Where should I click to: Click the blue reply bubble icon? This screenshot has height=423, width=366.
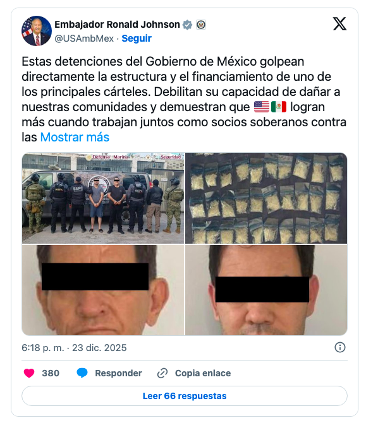(82, 373)
